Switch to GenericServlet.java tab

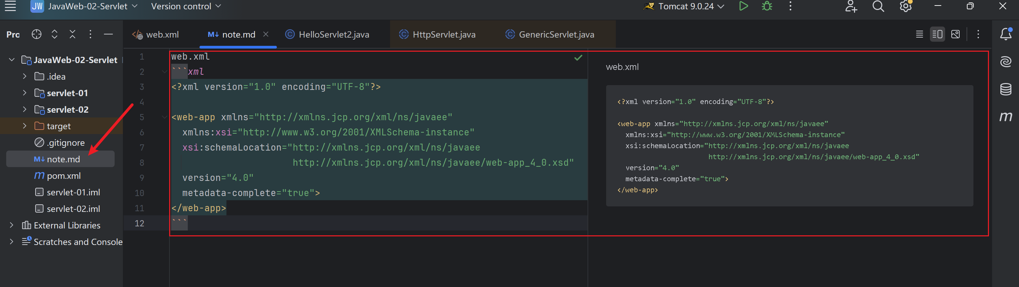(550, 35)
